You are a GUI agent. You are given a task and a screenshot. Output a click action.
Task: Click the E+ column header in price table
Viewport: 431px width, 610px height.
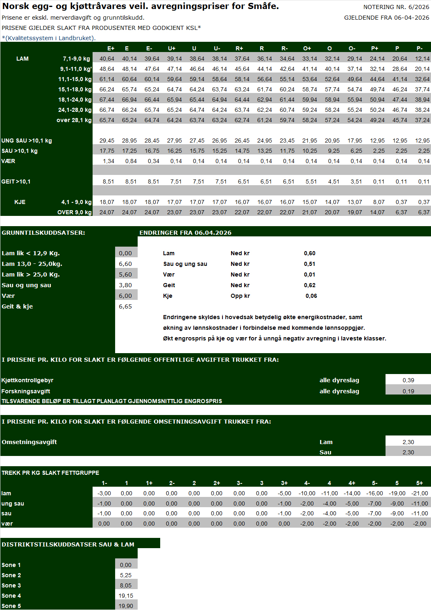(x=111, y=48)
